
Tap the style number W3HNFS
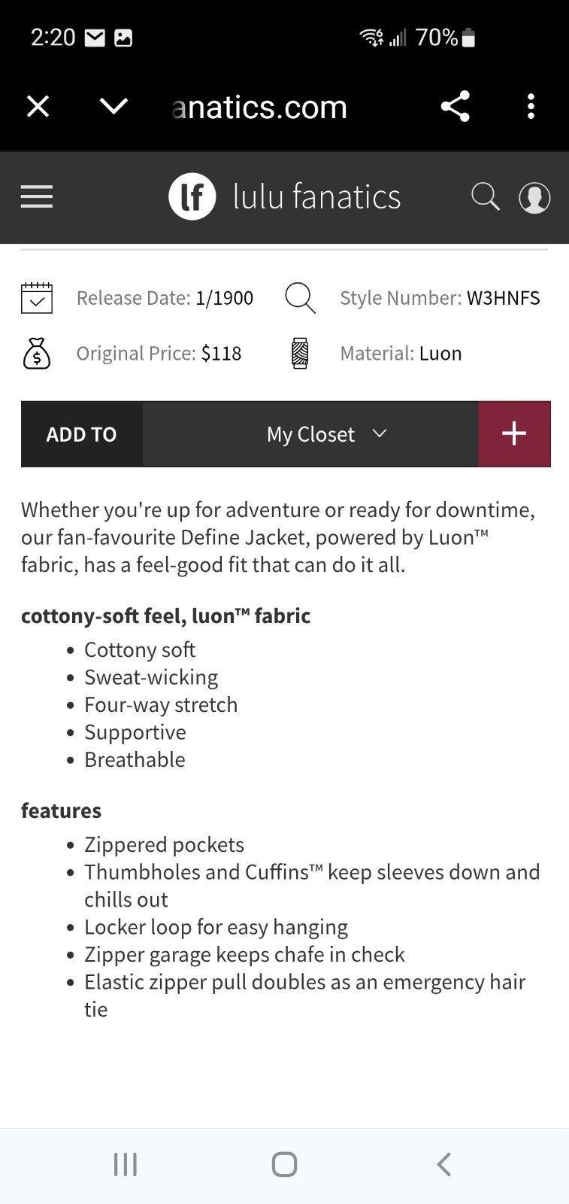[503, 298]
